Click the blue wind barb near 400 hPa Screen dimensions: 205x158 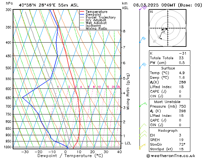(x=142, y=40)
